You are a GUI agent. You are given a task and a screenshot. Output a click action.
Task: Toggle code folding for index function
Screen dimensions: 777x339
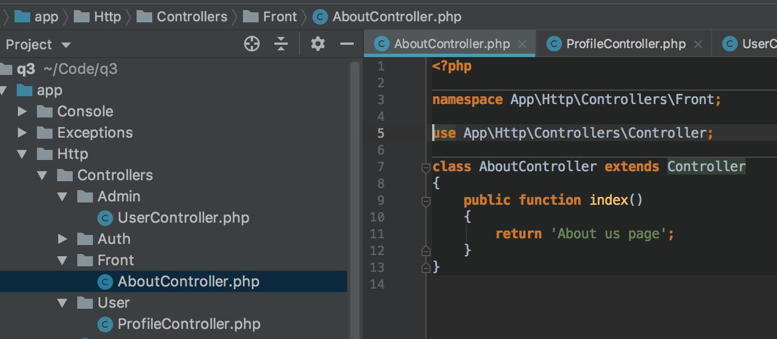pyautogui.click(x=425, y=200)
